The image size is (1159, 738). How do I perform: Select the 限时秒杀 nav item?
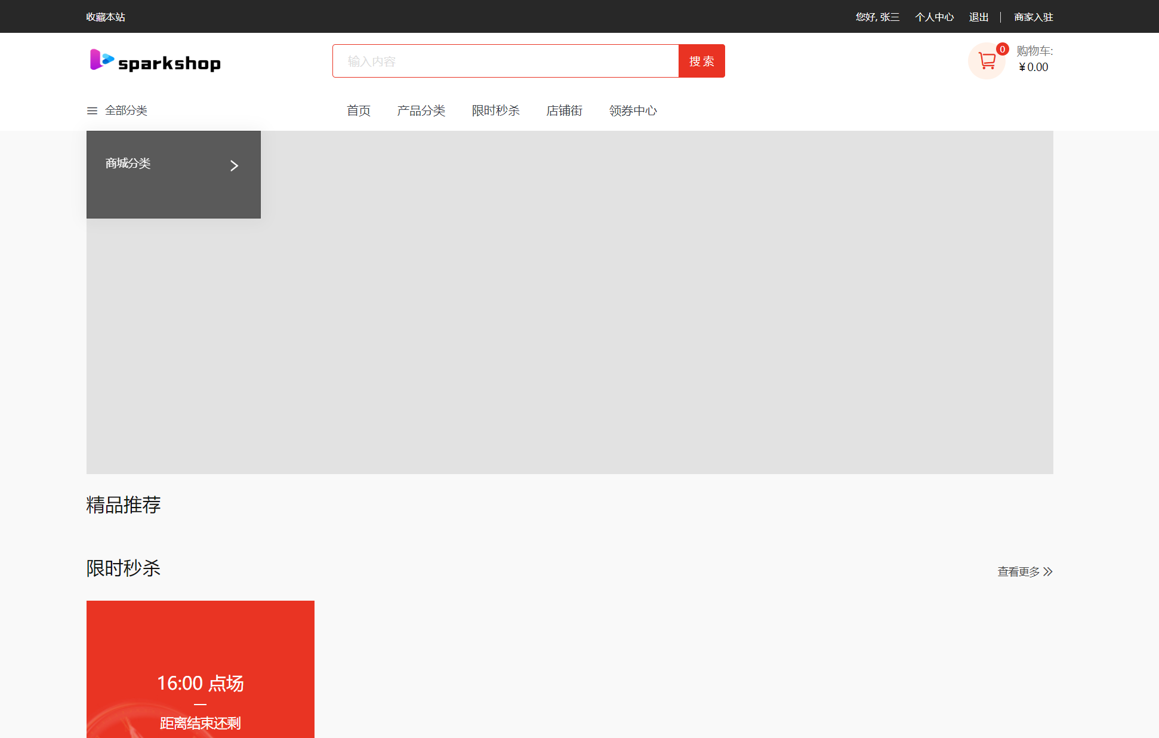pyautogui.click(x=496, y=110)
